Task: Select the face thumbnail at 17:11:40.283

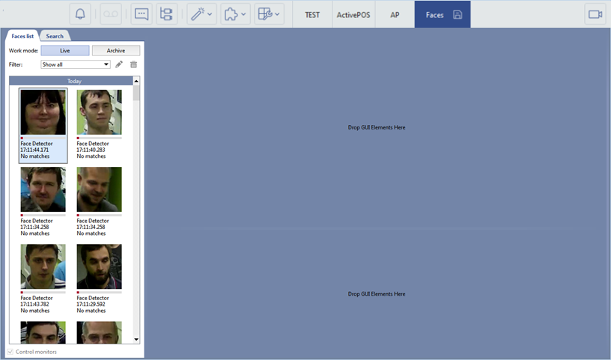Action: click(99, 113)
